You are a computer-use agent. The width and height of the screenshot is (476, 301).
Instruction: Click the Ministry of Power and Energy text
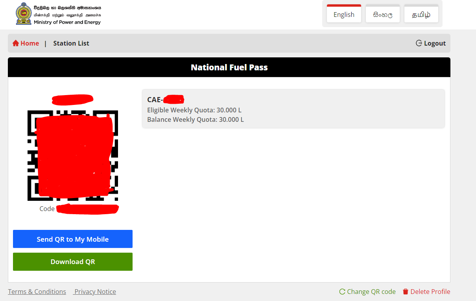coord(67,22)
